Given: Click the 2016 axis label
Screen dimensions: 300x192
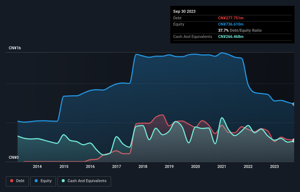Looking at the screenshot, I should (x=90, y=166).
